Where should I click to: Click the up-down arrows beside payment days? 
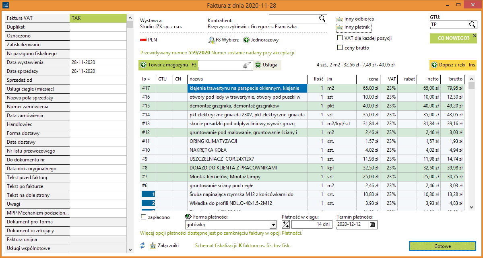(x=286, y=225)
